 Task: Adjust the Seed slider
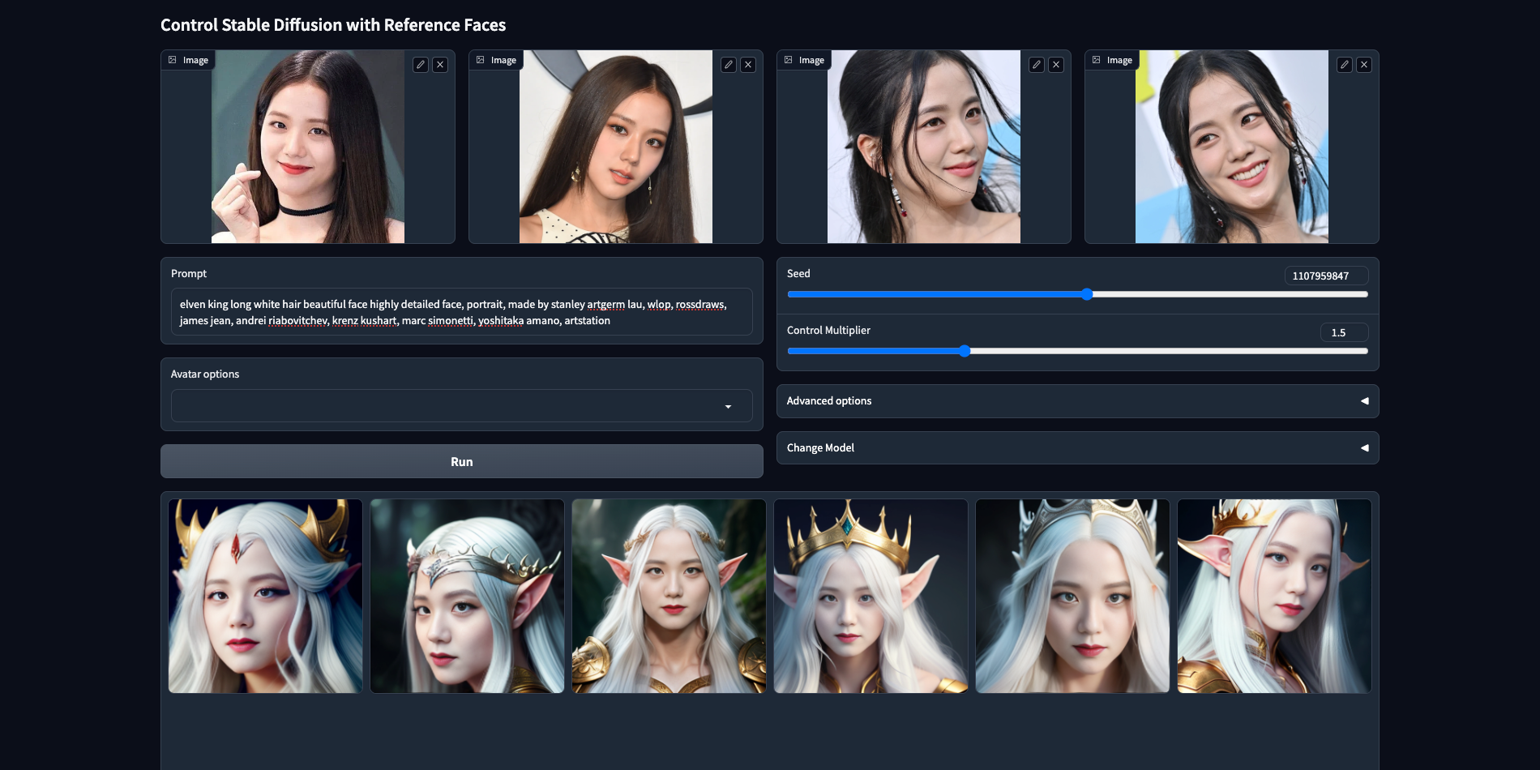click(x=1078, y=294)
